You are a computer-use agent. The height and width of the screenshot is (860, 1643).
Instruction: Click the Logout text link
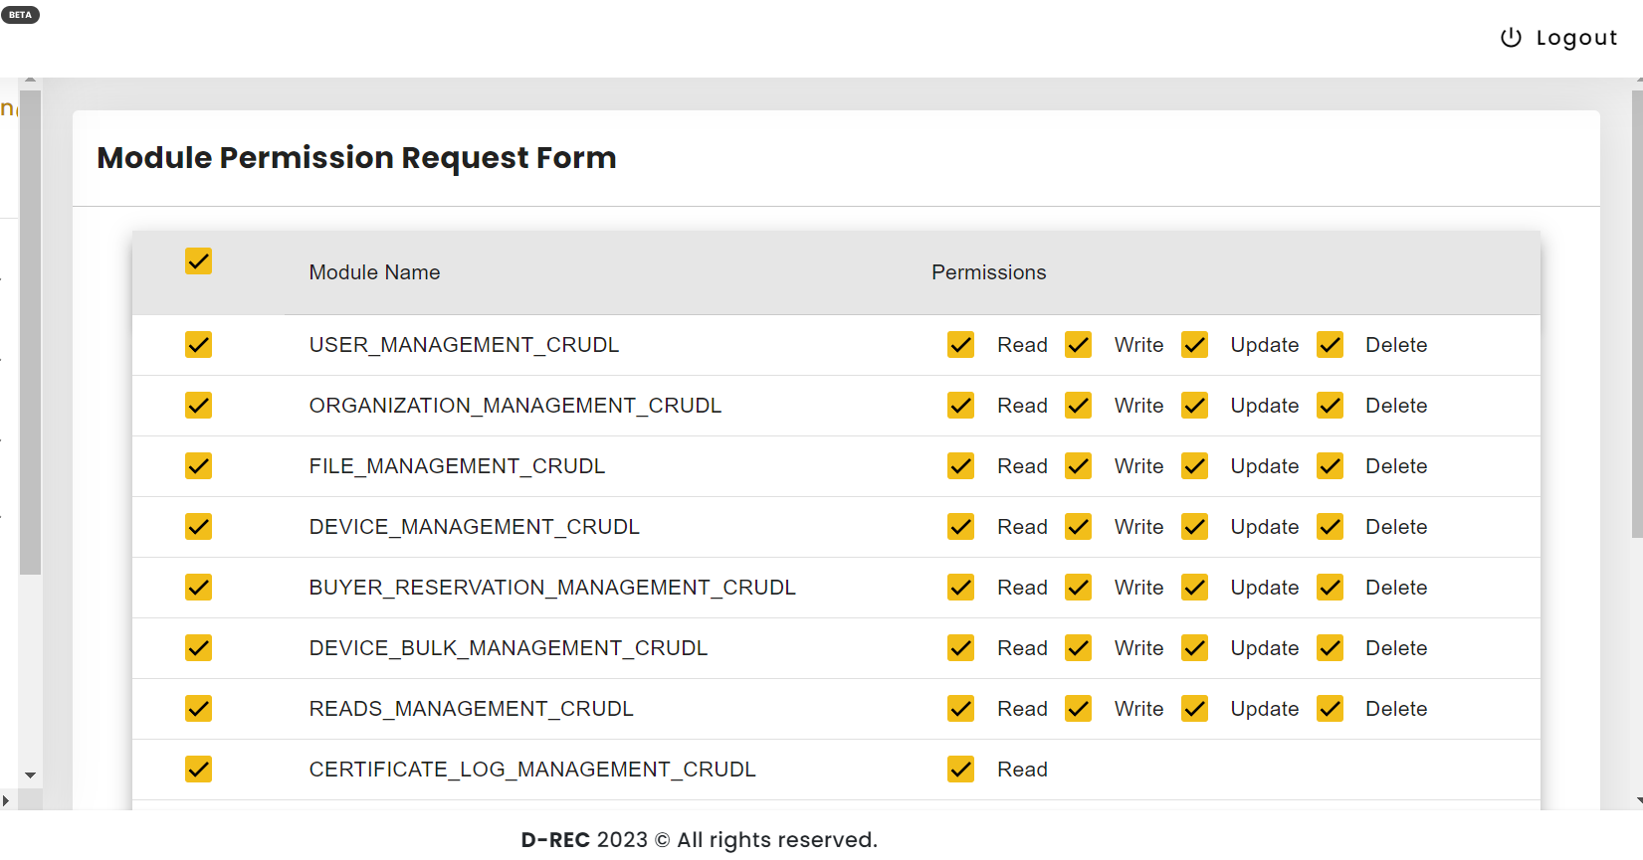1576,38
